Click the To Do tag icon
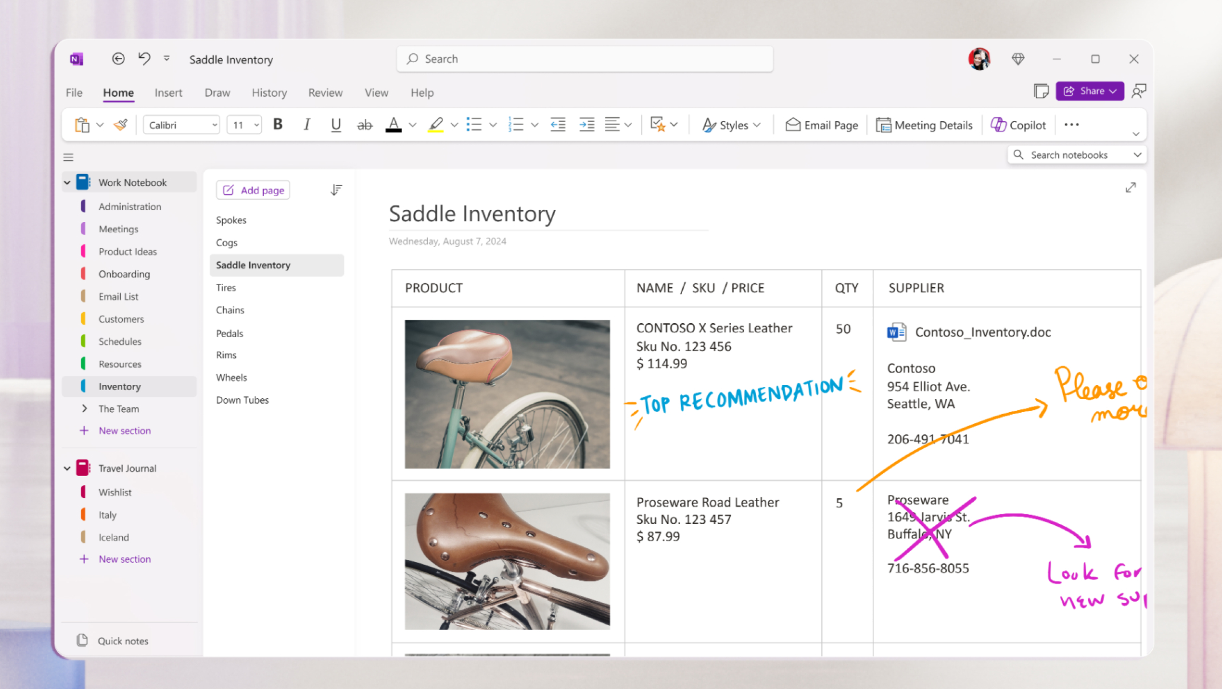Screen dimensions: 1222x689 (658, 125)
